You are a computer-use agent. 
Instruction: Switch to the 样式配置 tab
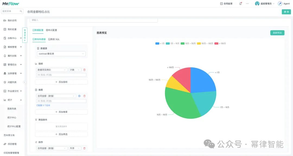coord(52,30)
